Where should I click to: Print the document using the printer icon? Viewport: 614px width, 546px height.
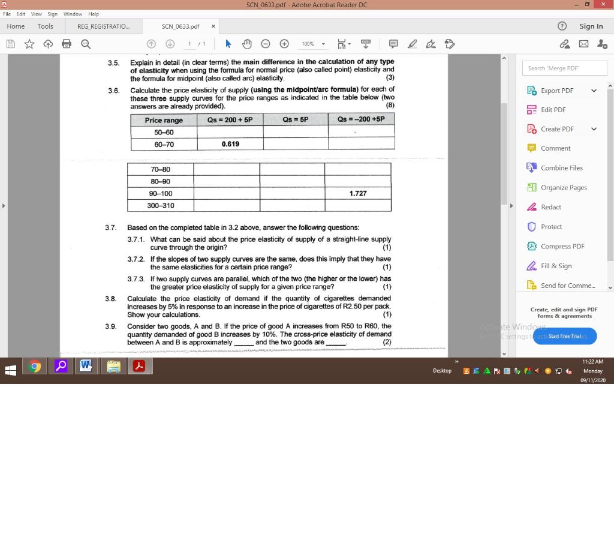67,43
